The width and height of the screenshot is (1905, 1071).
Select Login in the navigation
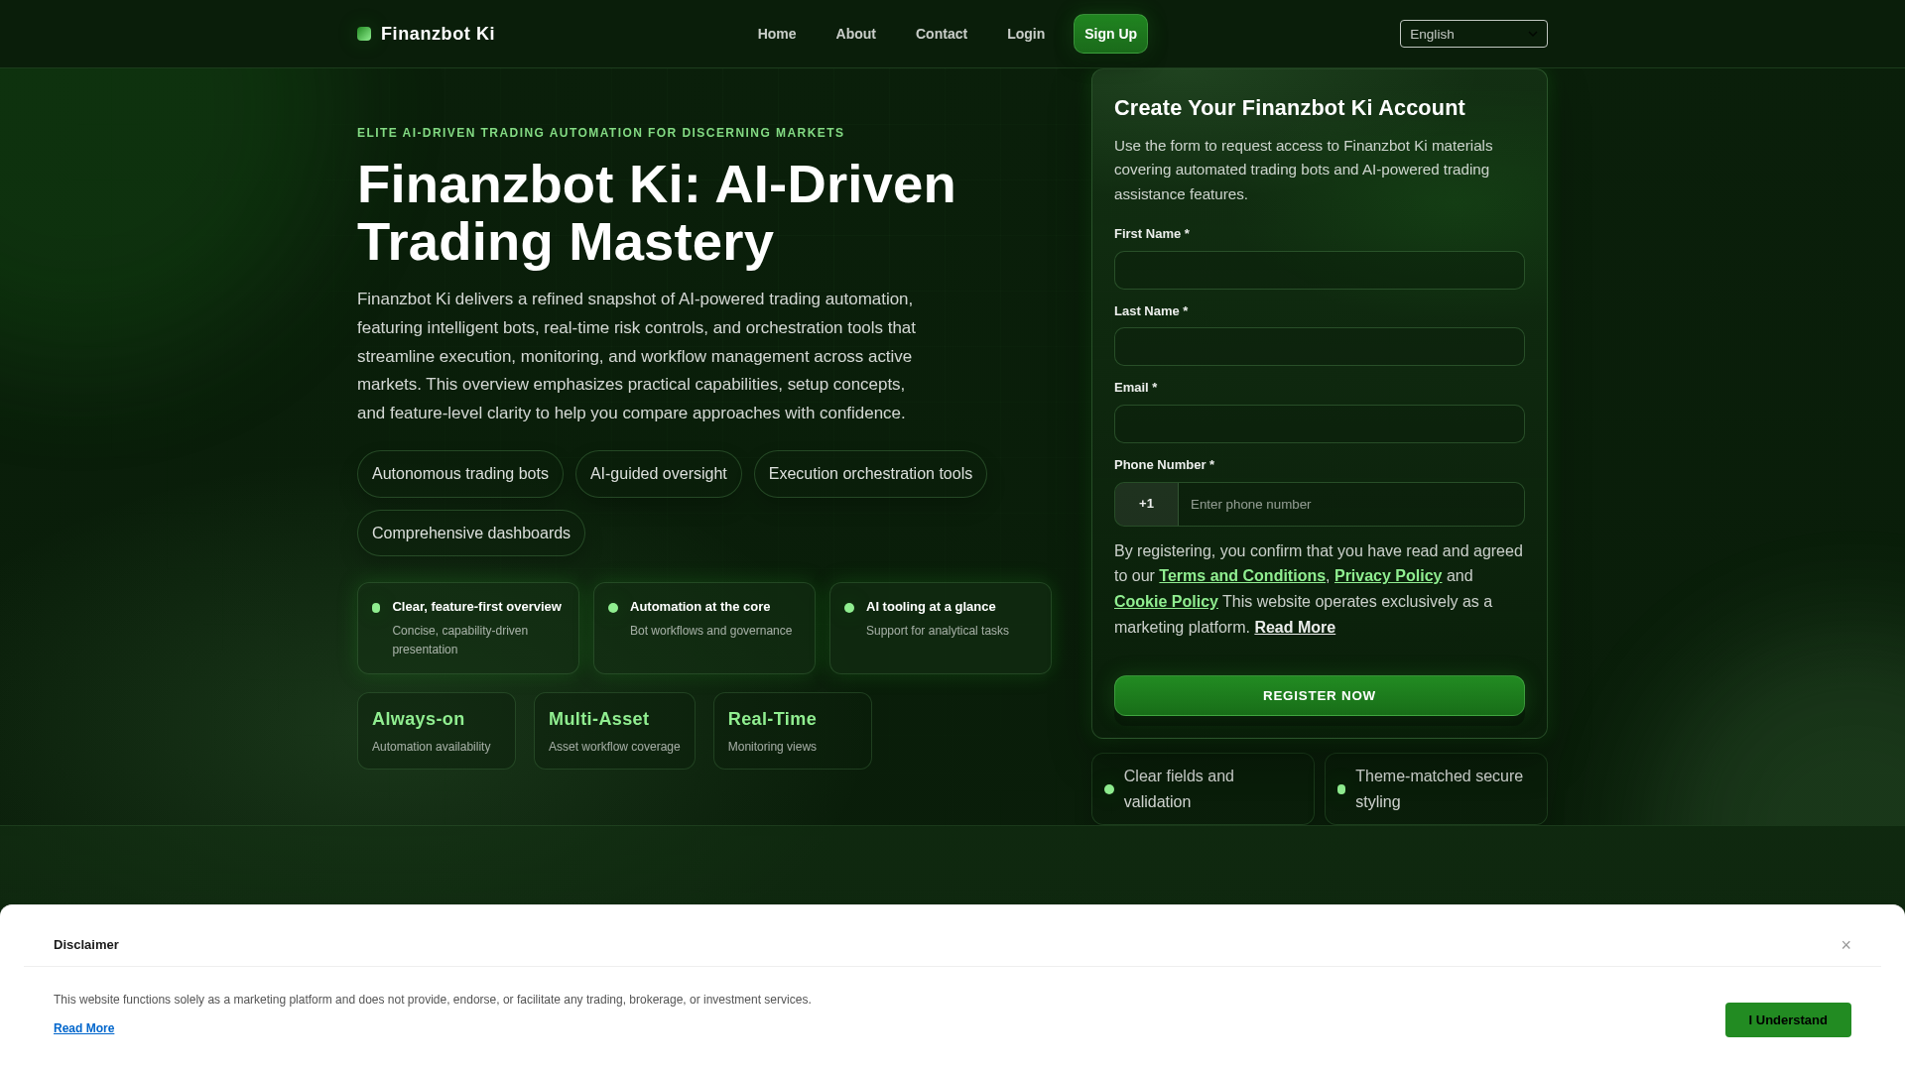(x=1026, y=34)
